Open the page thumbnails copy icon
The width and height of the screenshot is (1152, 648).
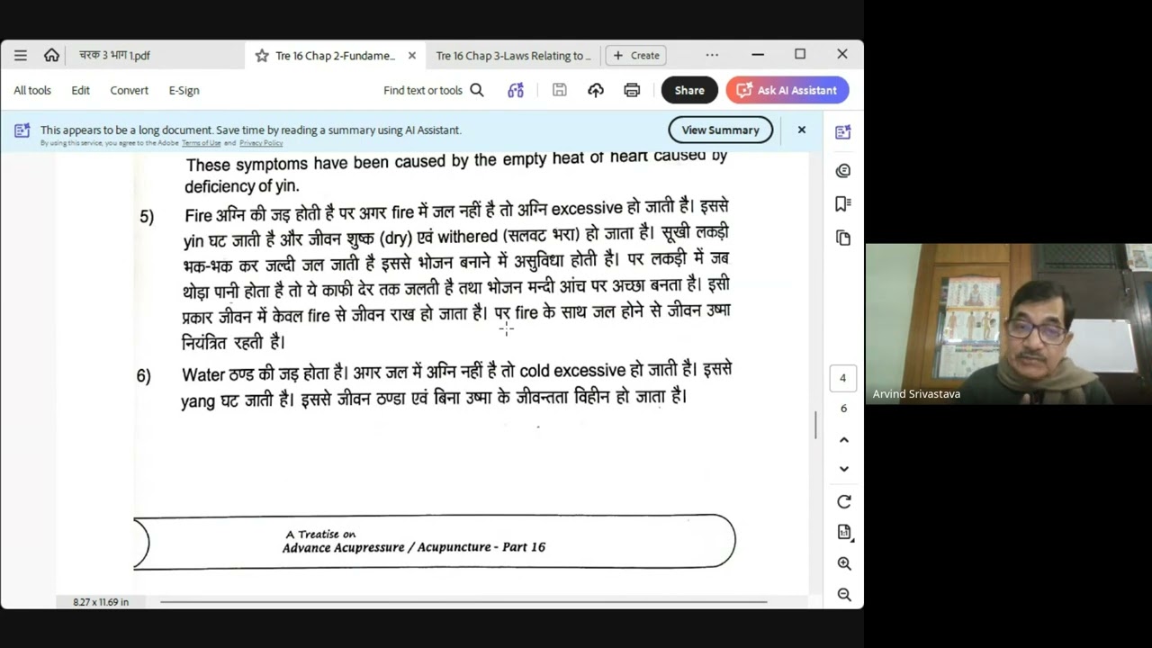tap(843, 238)
